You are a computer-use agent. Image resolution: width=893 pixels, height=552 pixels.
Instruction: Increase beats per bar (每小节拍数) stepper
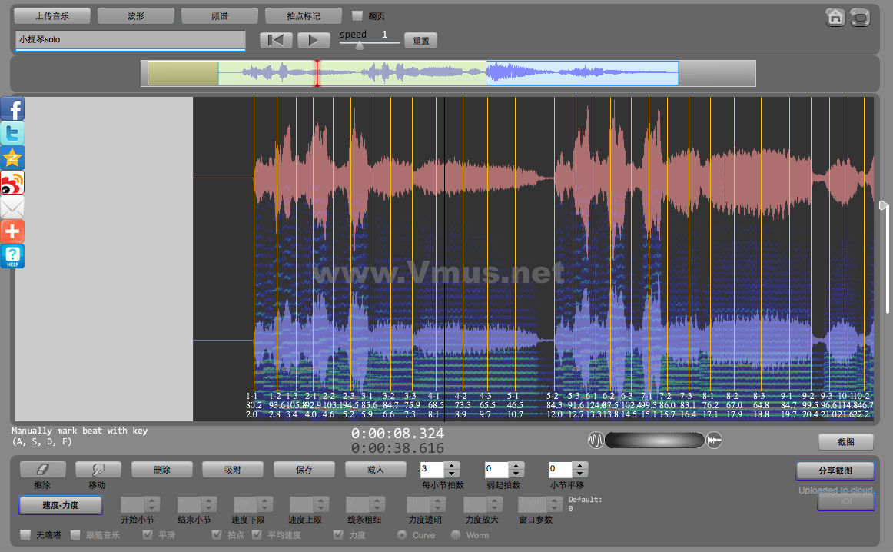pos(452,465)
